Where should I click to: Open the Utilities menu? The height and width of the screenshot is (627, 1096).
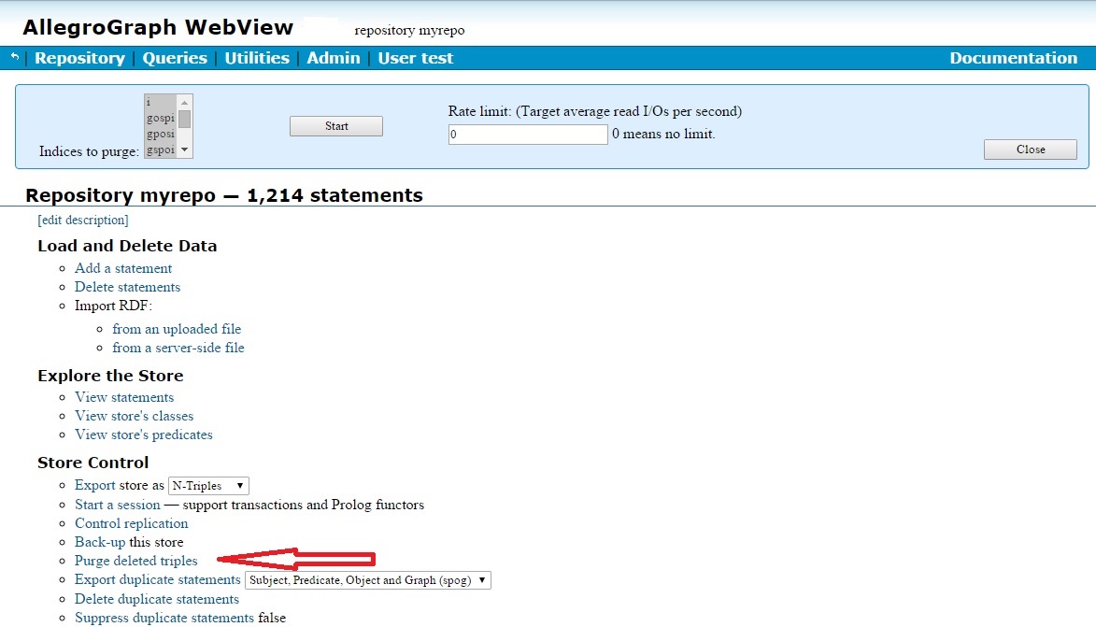(257, 58)
